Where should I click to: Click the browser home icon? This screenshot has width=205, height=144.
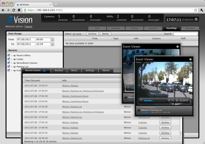click(x=19, y=10)
